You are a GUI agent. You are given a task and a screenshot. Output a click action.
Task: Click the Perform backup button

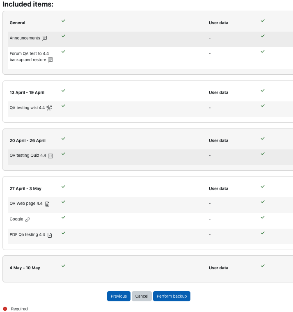172,296
